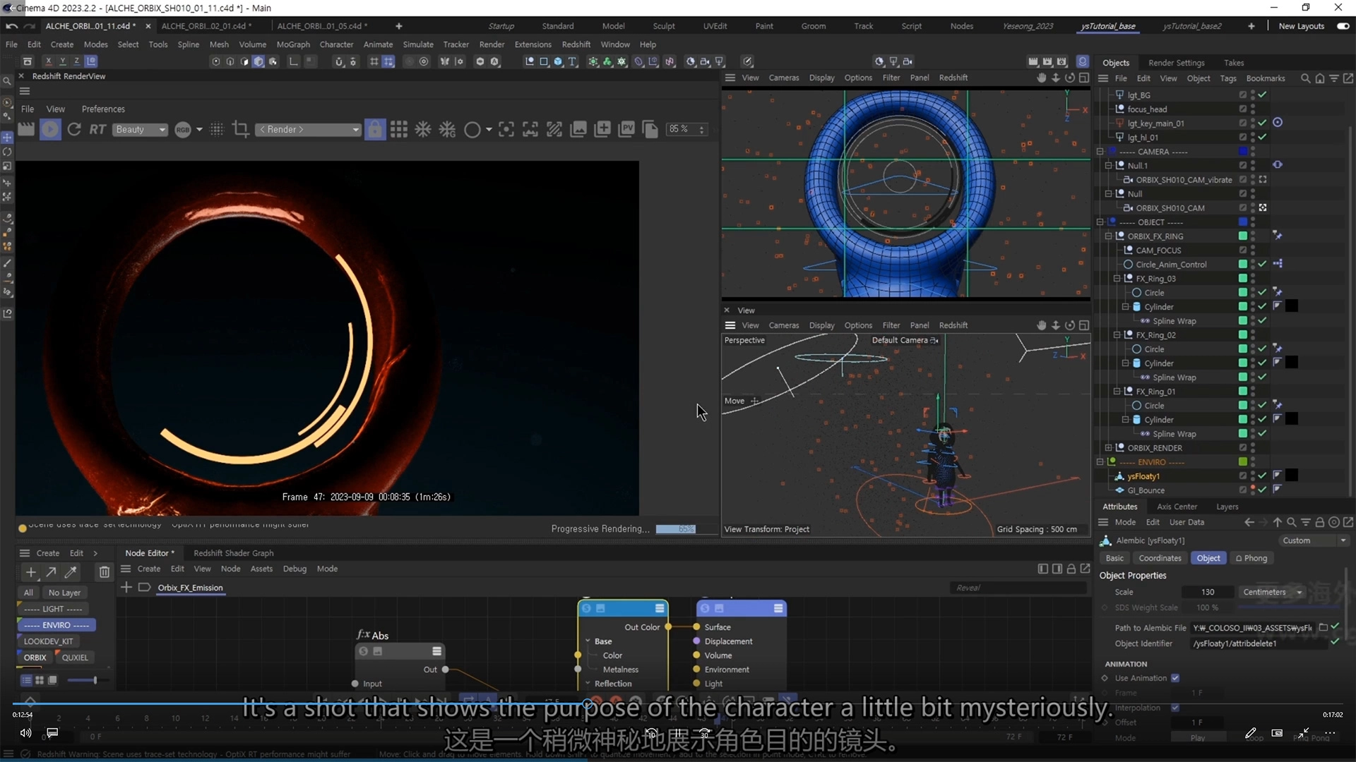
Task: Open the Centimeters unit dropdown
Action: [1273, 592]
